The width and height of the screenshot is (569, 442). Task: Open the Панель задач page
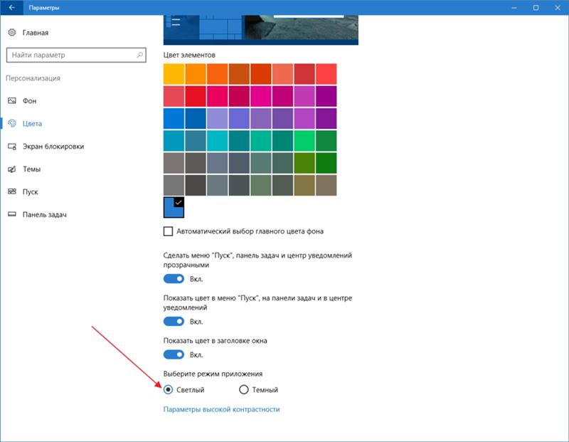click(x=45, y=215)
